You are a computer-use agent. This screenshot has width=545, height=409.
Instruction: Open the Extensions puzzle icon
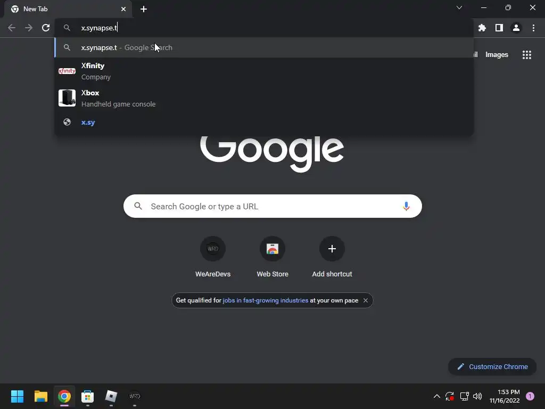[x=482, y=28]
